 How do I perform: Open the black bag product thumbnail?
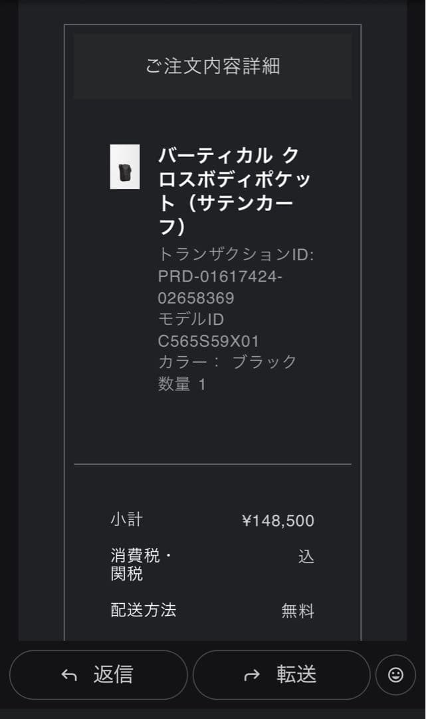pyautogui.click(x=125, y=167)
